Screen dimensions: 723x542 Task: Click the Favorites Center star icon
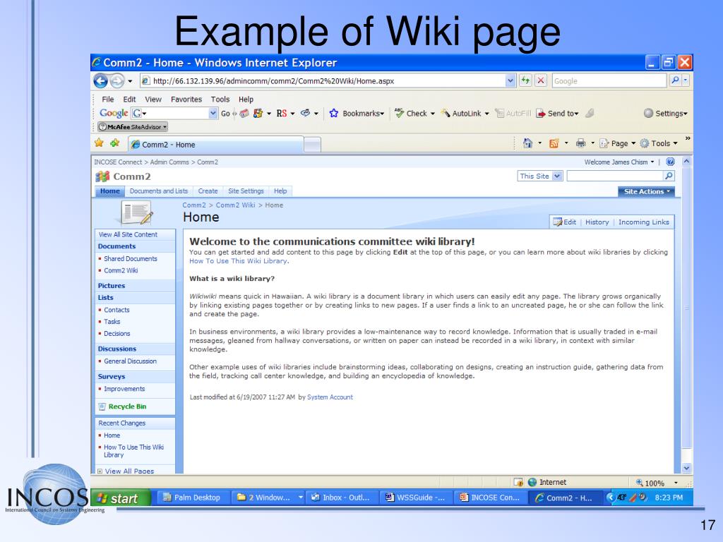tap(99, 143)
